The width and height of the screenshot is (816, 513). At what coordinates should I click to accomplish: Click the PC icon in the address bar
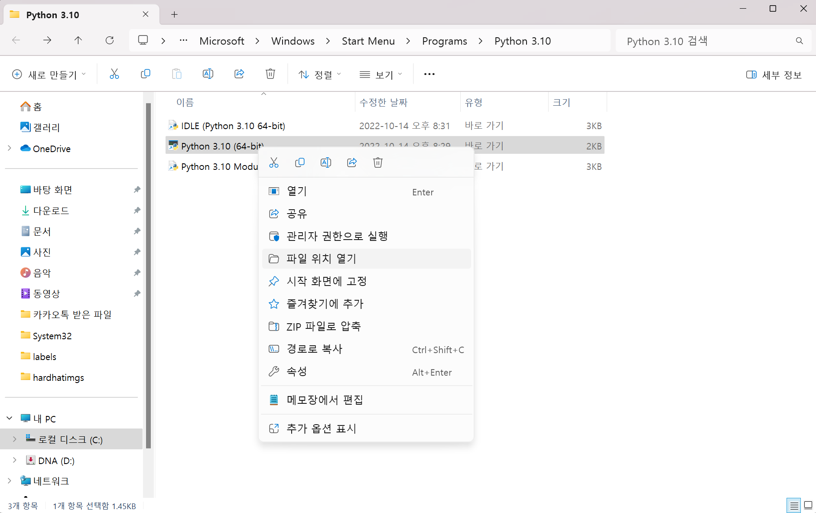tap(143, 40)
